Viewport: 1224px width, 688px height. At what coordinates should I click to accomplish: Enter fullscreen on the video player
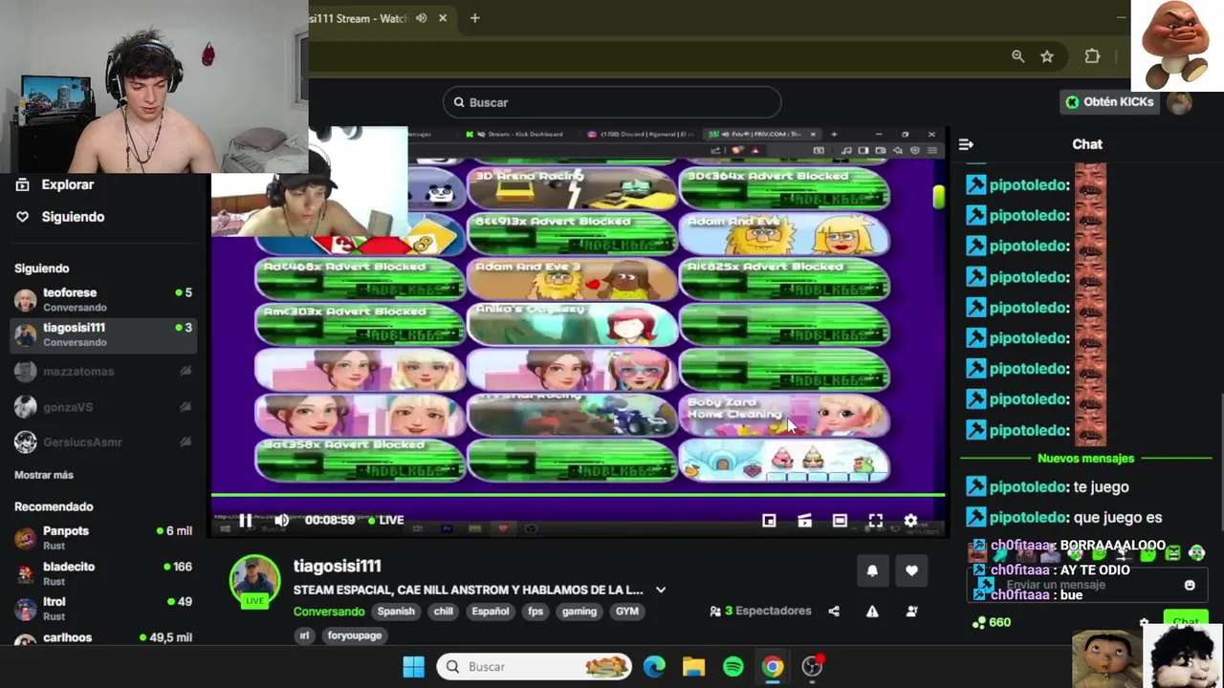tap(875, 520)
